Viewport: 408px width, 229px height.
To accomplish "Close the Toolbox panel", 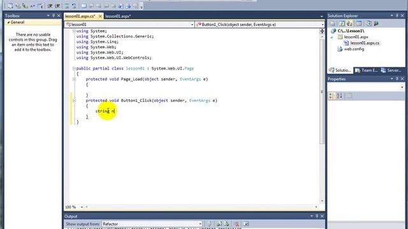I will click(x=59, y=15).
